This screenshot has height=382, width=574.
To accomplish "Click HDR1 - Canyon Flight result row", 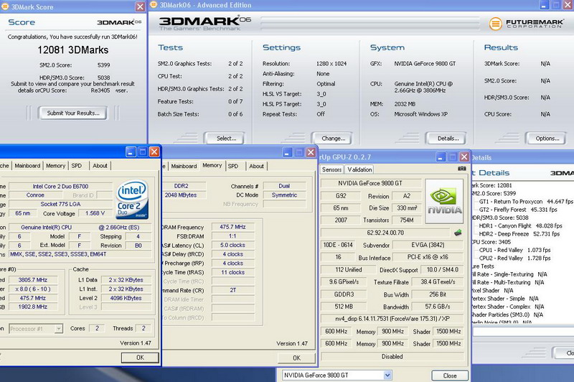I will coord(520,225).
